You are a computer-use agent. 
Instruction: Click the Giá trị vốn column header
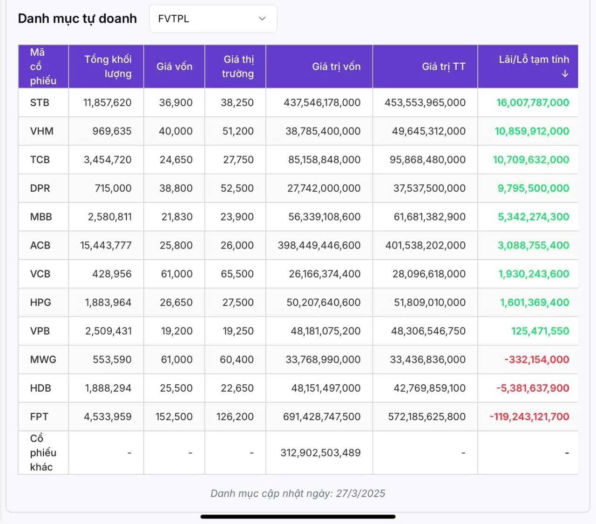click(x=336, y=67)
